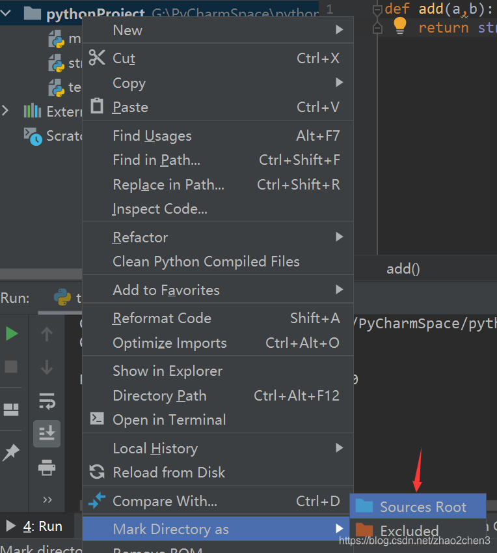Toggle Scroll to End button
The image size is (497, 553).
(47, 433)
